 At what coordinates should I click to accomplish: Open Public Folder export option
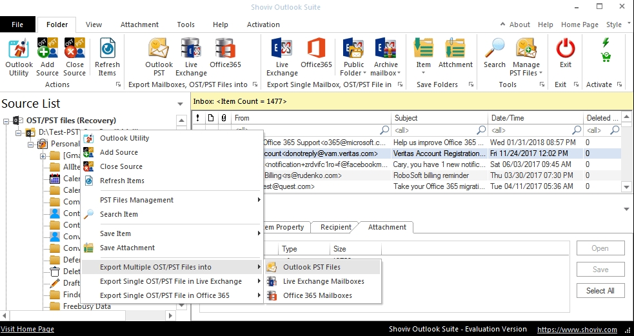[353, 57]
